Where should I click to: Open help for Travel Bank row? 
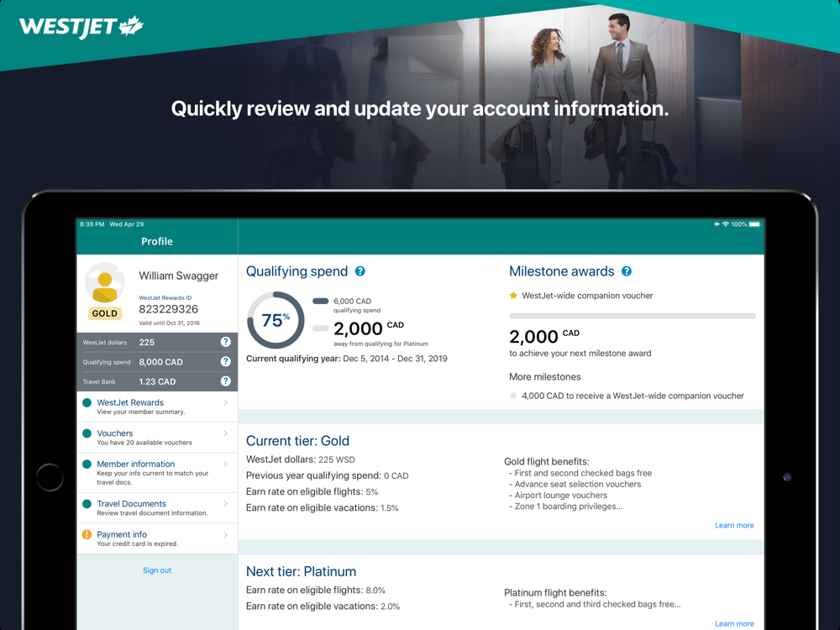point(225,381)
